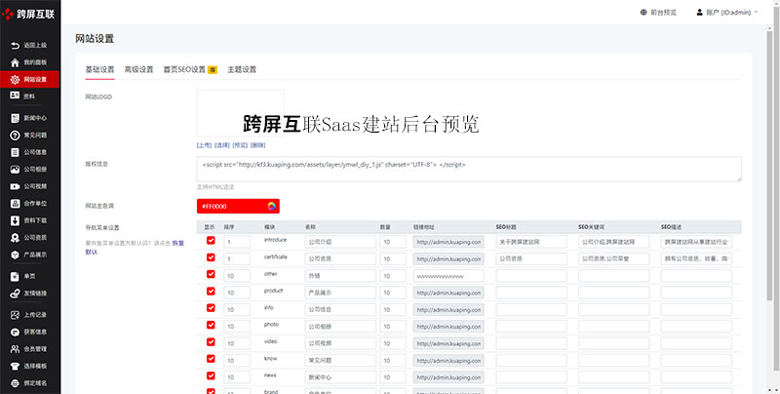
Task: Click the 关于跨屏建站网 SEO title field
Action: point(531,242)
